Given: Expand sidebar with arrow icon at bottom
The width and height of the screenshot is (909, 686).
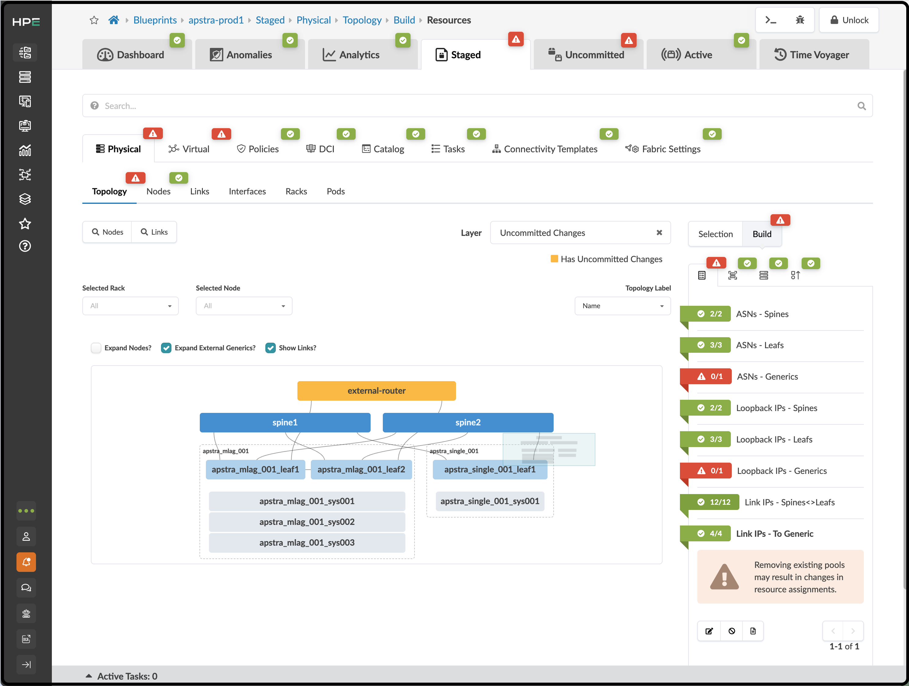Looking at the screenshot, I should [26, 664].
